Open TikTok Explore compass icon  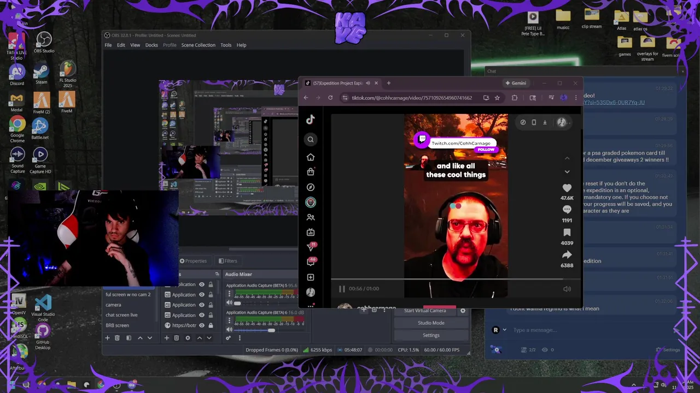pyautogui.click(x=310, y=187)
